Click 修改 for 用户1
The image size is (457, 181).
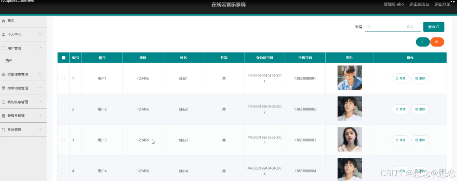(401, 78)
